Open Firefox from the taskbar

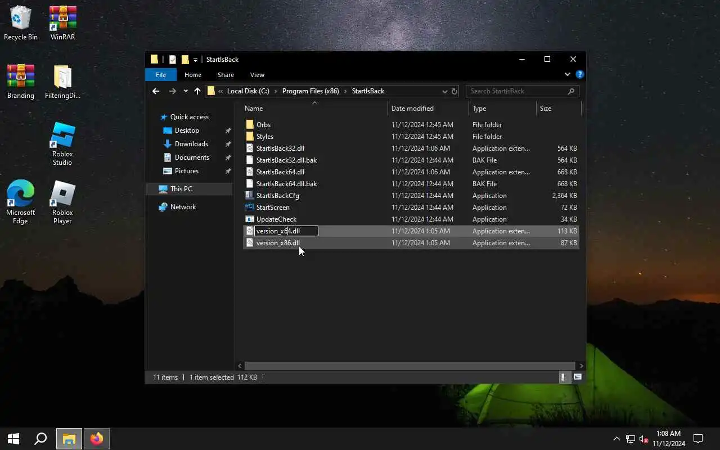click(x=97, y=439)
